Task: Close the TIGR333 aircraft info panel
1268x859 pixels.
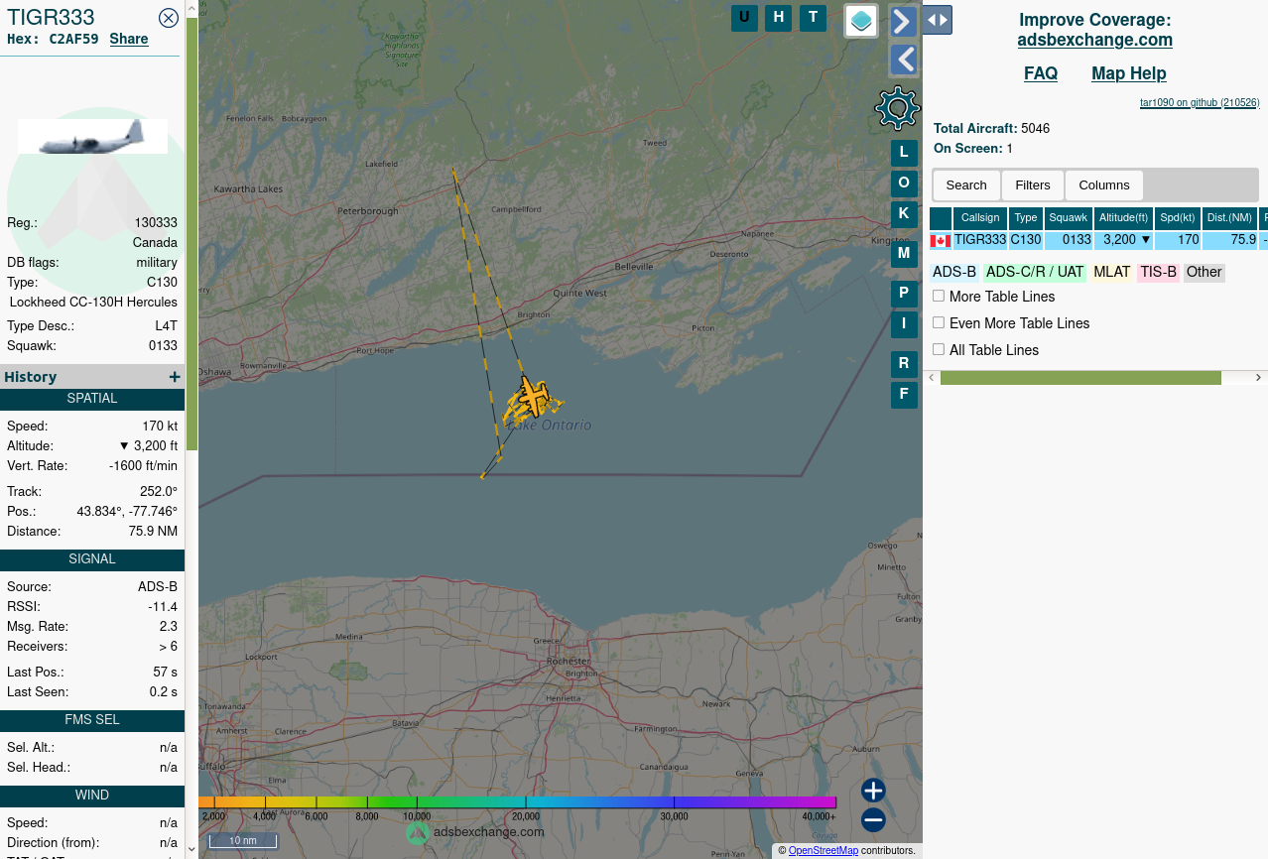Action: click(169, 17)
